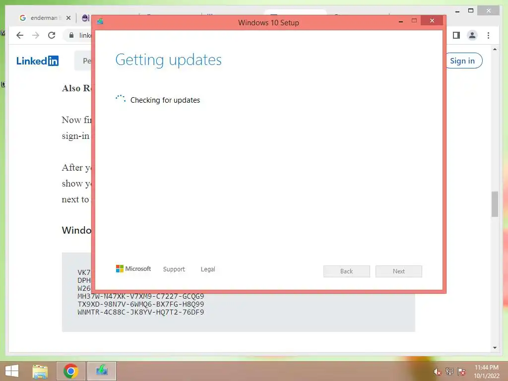Click the vertical scrollbar thumb in Chrome

[x=495, y=204]
